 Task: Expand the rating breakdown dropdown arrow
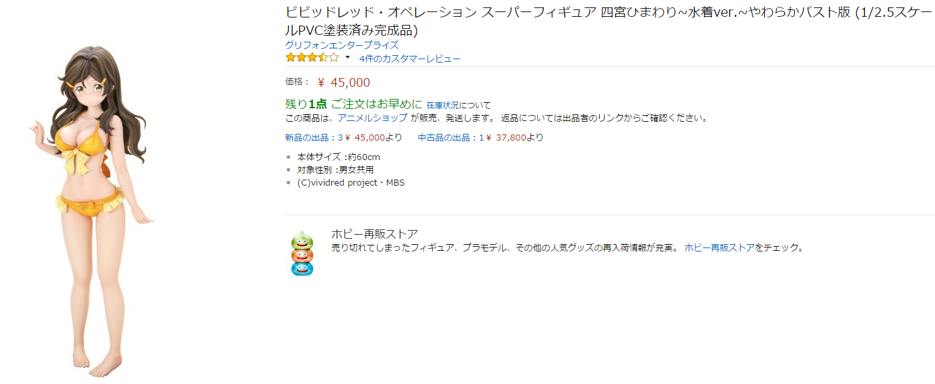[348, 58]
